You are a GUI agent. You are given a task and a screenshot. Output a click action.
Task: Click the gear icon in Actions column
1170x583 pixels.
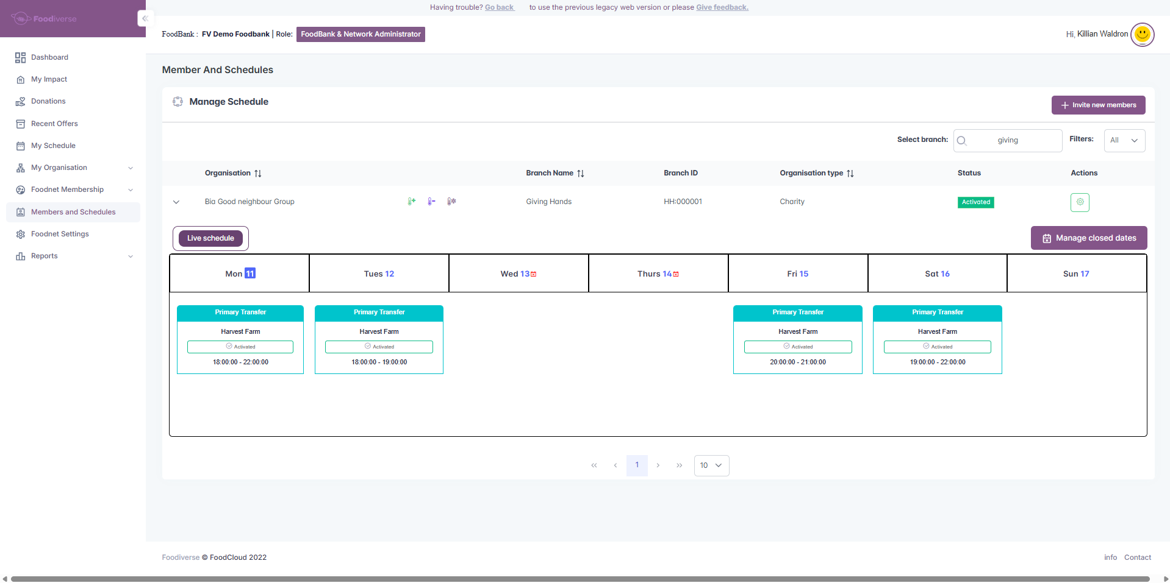coord(1080,202)
